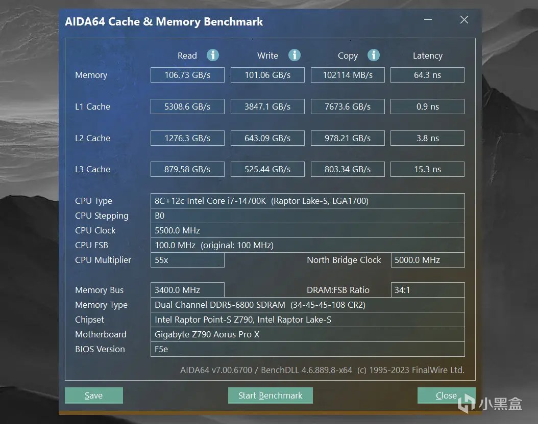Select L1 Cache read 5308.6 GB/s

tap(187, 107)
